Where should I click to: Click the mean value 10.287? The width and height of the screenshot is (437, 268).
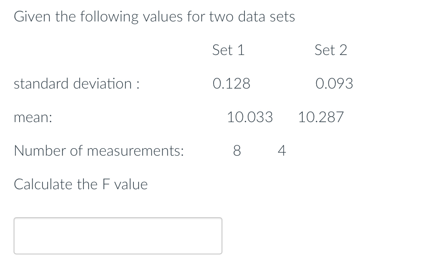click(x=321, y=117)
